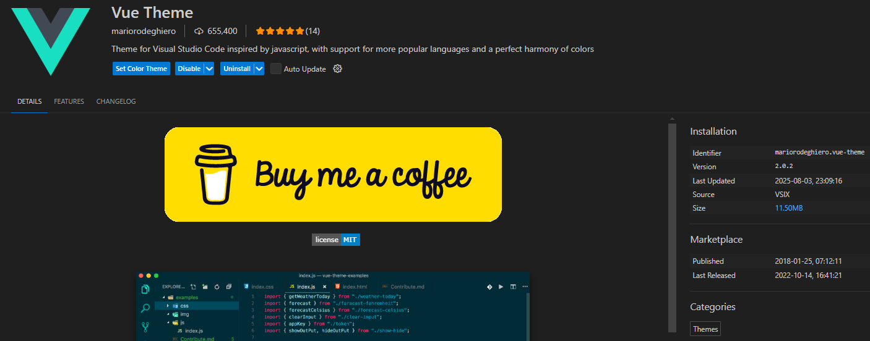The image size is (870, 341).
Task: Click the (14) ratings count
Action: click(x=312, y=31)
